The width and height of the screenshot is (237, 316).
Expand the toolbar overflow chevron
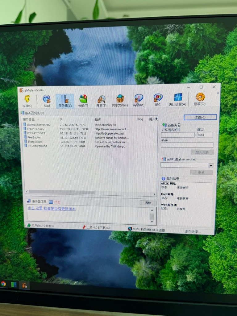218,93
